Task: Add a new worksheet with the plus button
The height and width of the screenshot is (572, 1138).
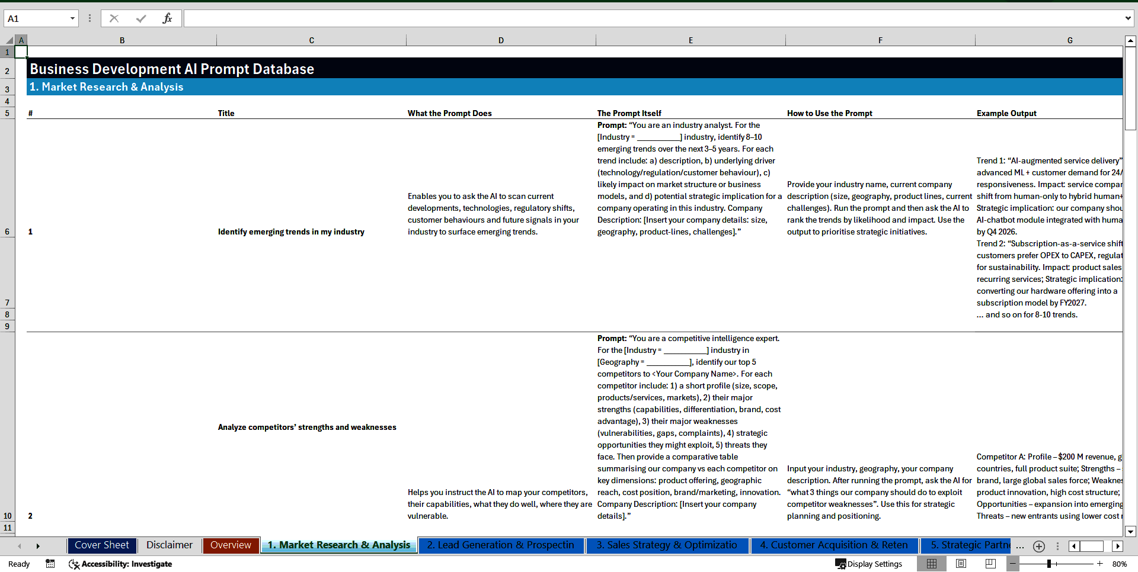Action: [x=1039, y=546]
